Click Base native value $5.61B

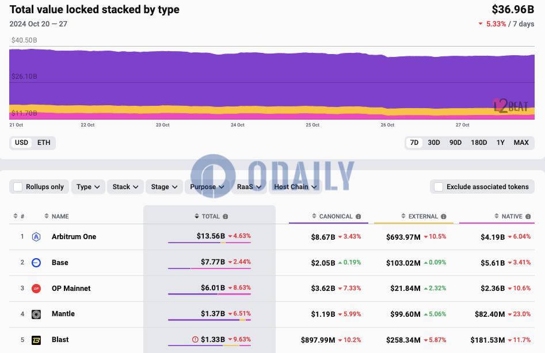(x=493, y=263)
